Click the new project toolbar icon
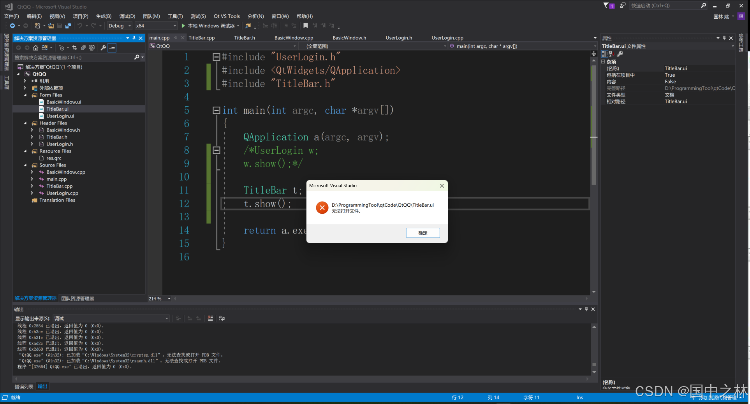 (37, 26)
